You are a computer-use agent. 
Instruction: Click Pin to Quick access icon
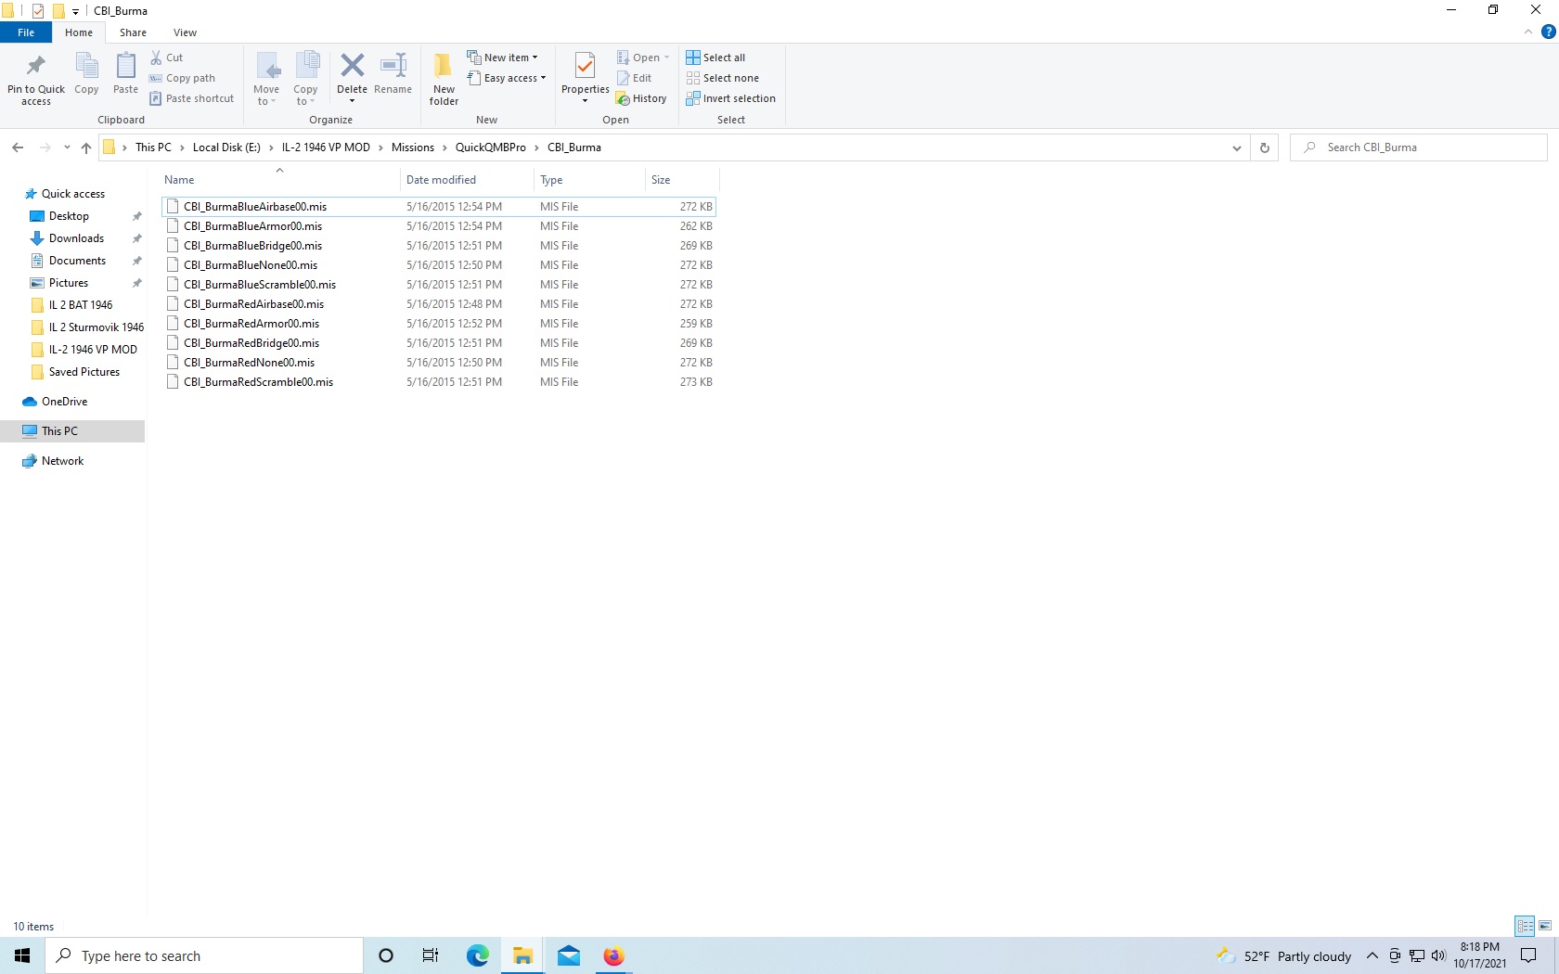point(35,67)
